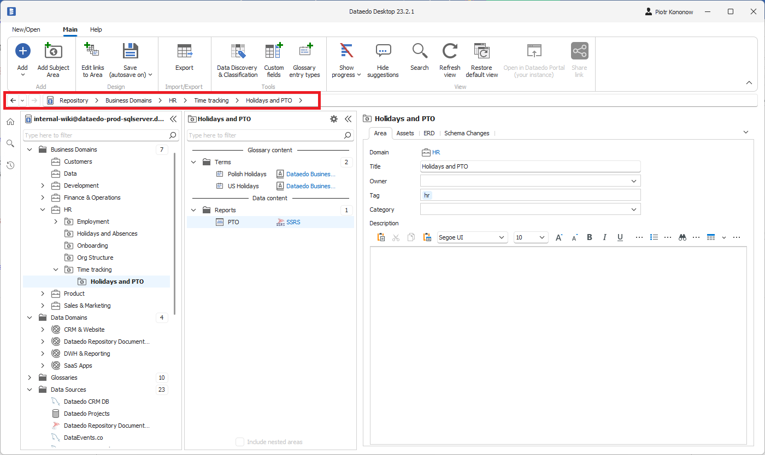Open Glossary entry types
This screenshot has height=455, width=765.
tap(304, 60)
